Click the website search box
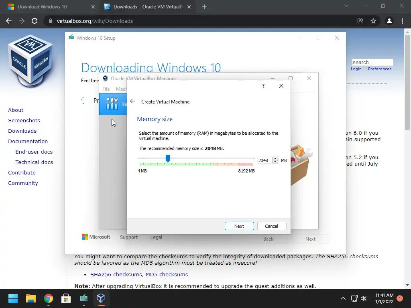This screenshot has height=308, width=411. 372,62
